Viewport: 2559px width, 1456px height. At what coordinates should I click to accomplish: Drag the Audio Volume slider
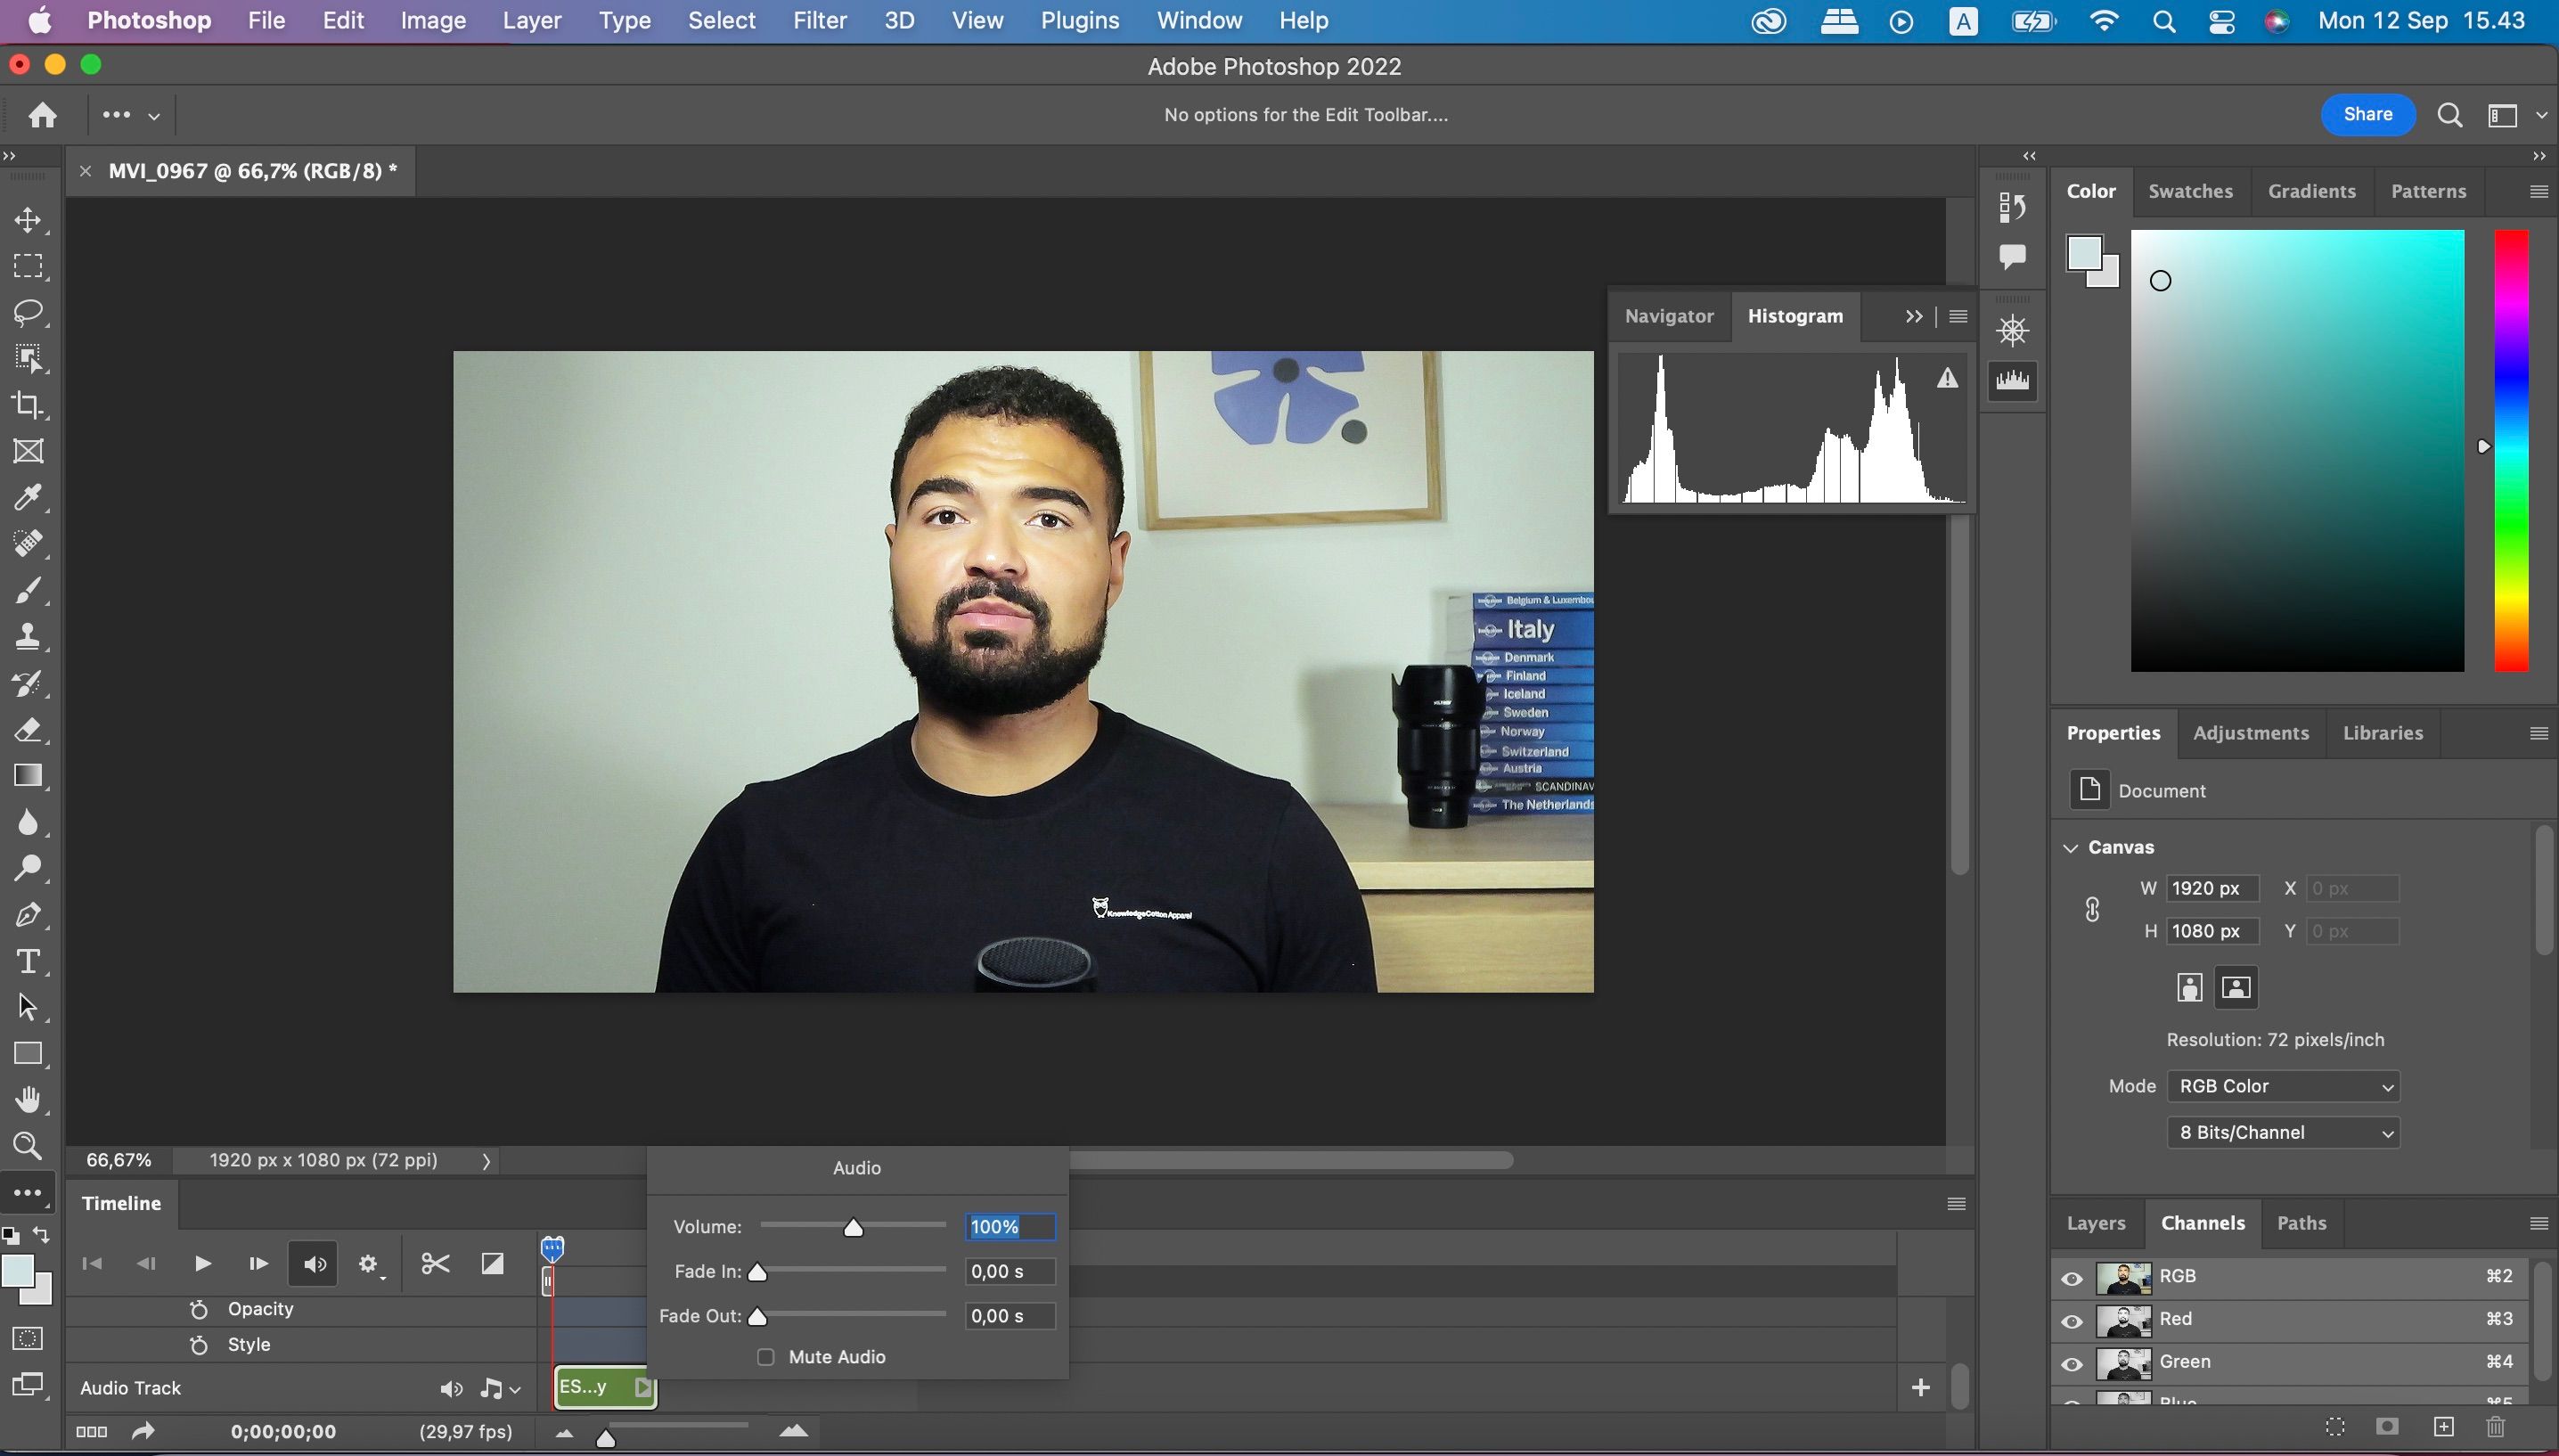click(x=853, y=1225)
